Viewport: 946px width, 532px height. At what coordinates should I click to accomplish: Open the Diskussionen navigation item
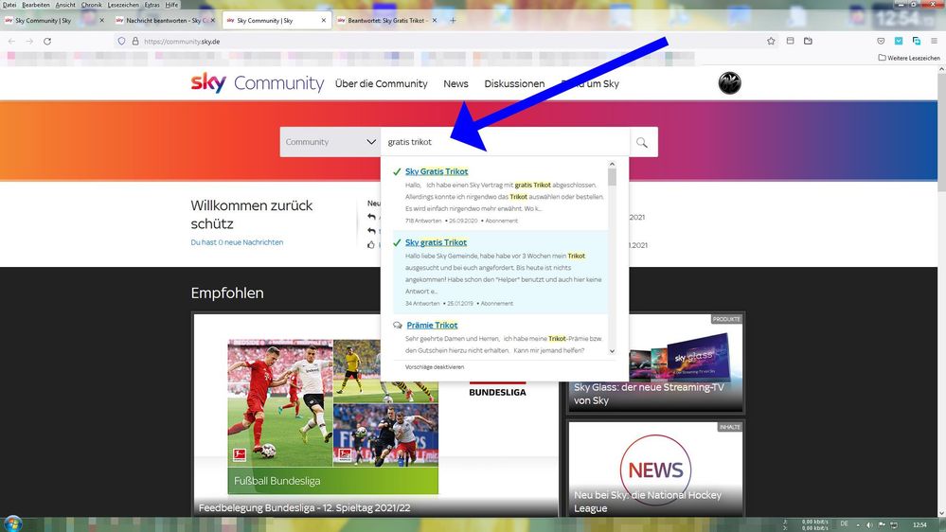pyautogui.click(x=514, y=83)
